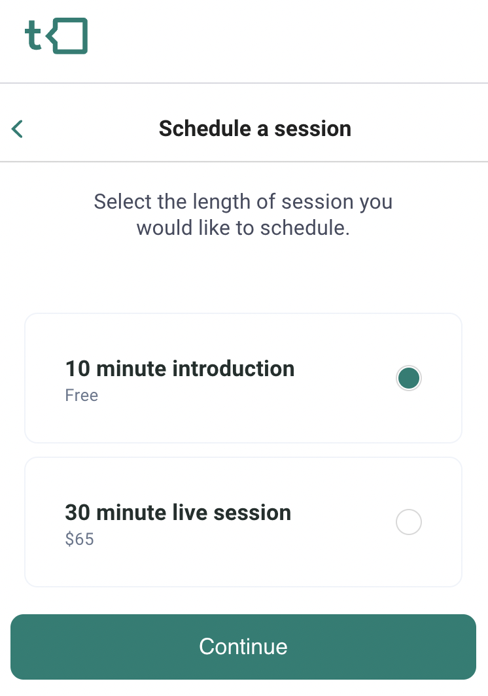Click the word "introduction" in the first option

point(234,369)
